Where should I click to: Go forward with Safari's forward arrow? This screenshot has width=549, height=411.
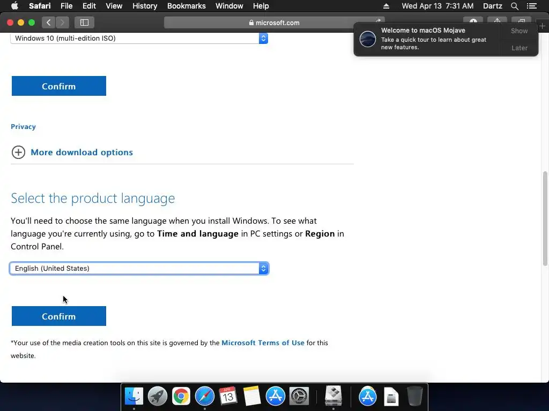point(62,22)
